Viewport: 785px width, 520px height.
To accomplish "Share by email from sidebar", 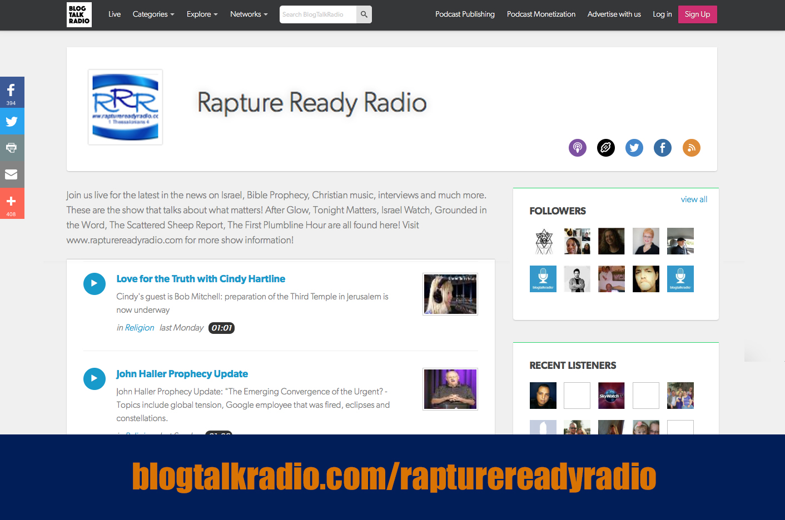I will [12, 174].
